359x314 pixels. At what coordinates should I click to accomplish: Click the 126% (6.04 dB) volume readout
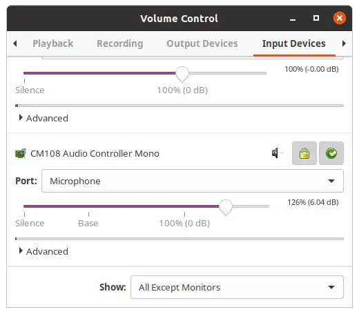[313, 202]
